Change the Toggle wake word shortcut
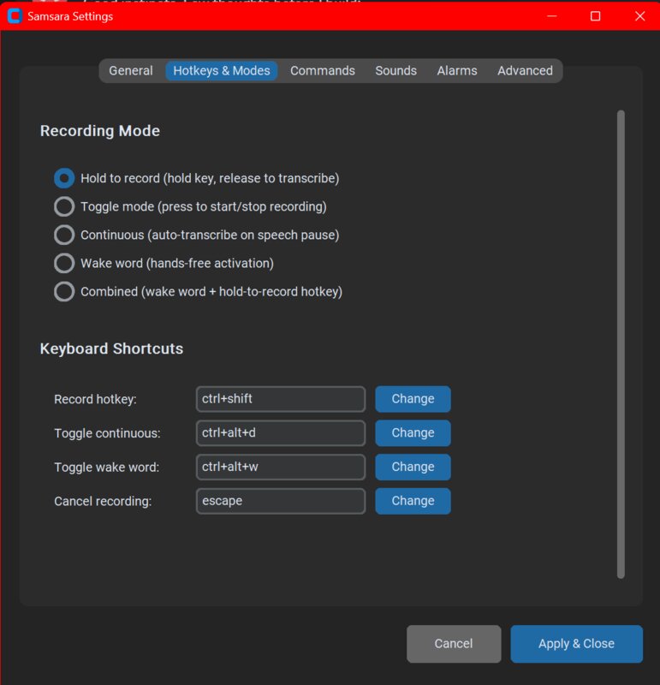Image resolution: width=660 pixels, height=685 pixels. (413, 467)
